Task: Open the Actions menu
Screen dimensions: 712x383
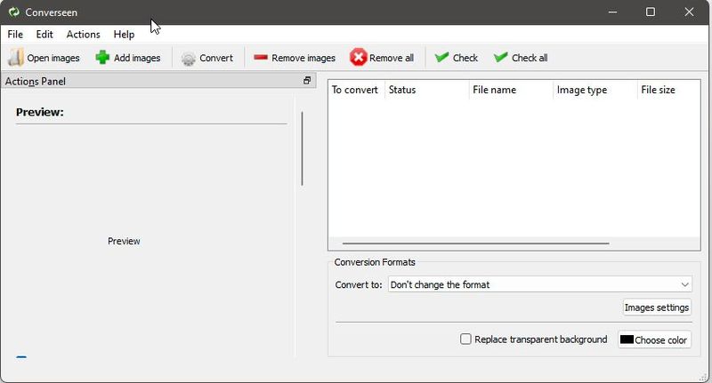Action: click(83, 35)
